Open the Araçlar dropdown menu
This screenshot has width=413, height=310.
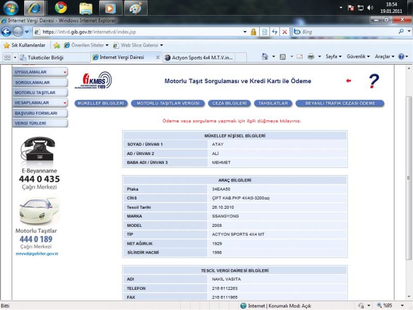tap(385, 56)
